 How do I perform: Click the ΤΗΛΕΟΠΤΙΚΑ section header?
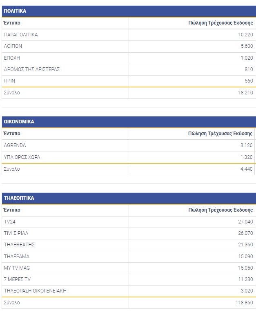click(19, 198)
